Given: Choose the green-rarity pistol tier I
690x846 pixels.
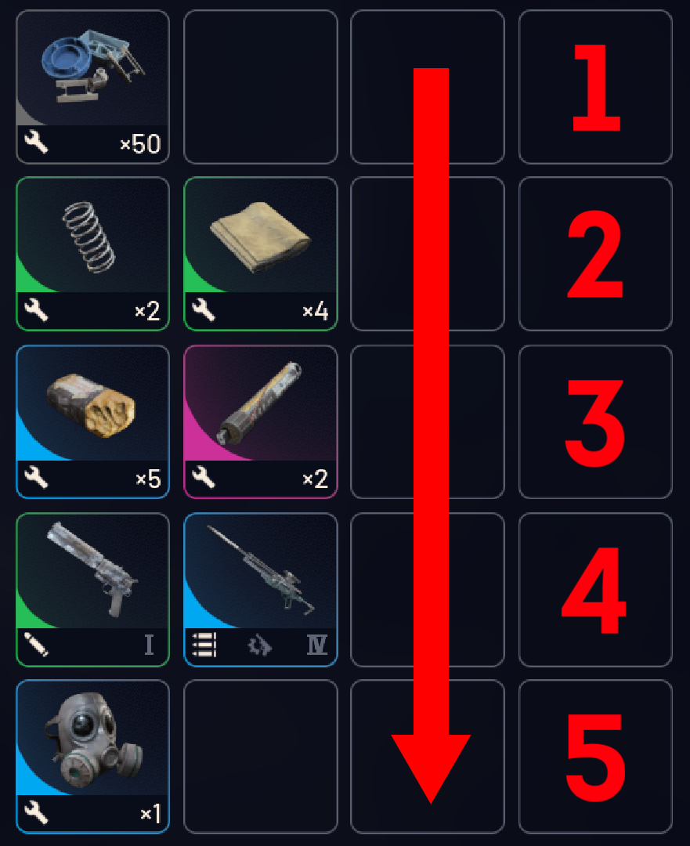Looking at the screenshot, I should [x=92, y=590].
